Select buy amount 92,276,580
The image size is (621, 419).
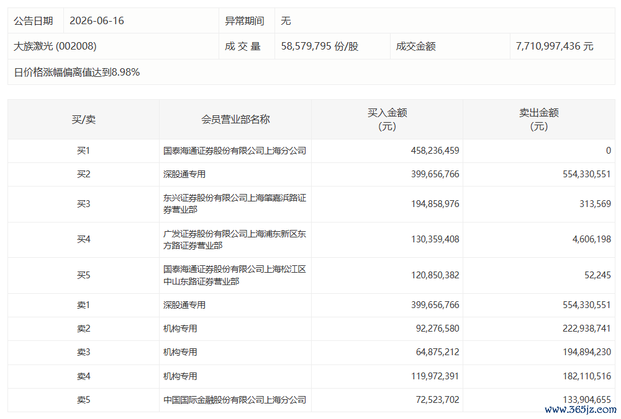coord(437,329)
